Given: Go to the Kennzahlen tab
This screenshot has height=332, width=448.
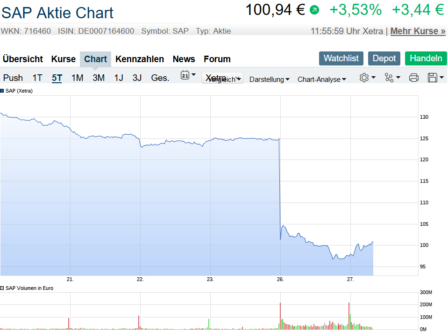Looking at the screenshot, I should coord(140,59).
